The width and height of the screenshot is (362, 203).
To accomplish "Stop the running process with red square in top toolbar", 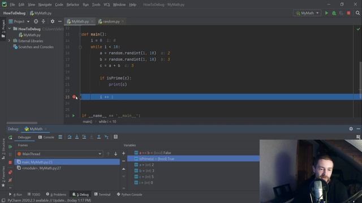I will 348,13.
